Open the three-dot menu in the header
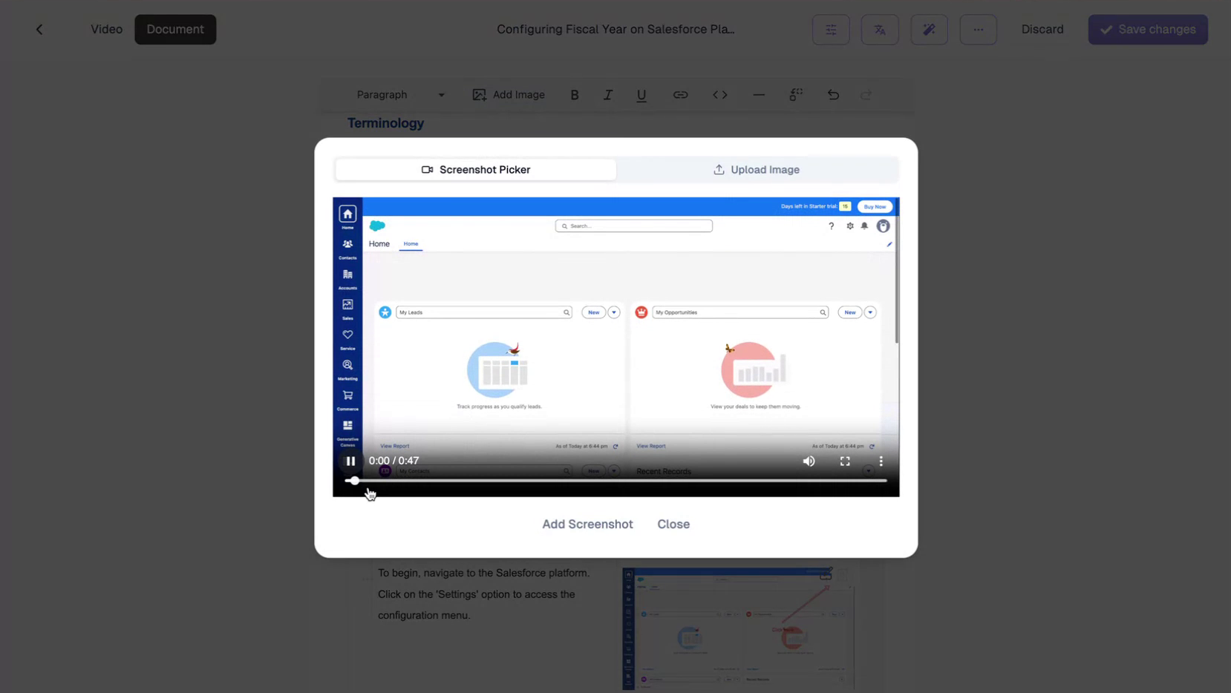Viewport: 1231px width, 693px height. point(977,30)
